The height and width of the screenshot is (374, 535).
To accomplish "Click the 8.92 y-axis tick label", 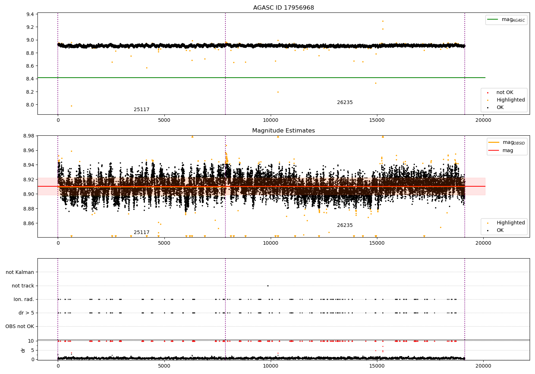I will click(29, 180).
